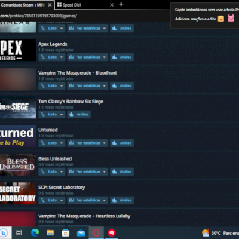239x239 pixels.
Task: Click the chain link icon in Apex Legends row
Action: (42, 57)
